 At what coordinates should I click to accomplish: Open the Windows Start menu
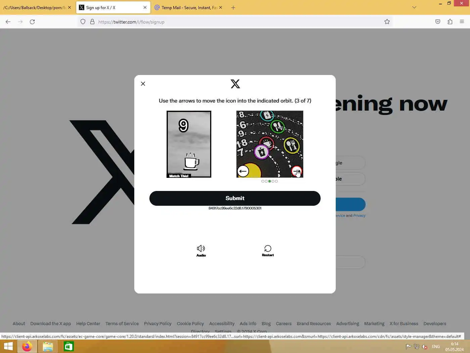click(8, 346)
